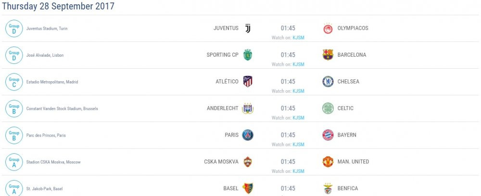
Task: Click the Manchester United crest
Action: point(328,162)
